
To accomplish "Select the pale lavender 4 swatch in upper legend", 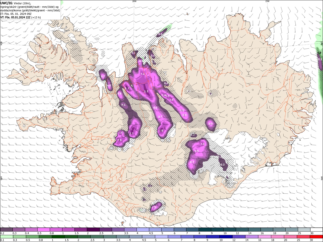I will pos(143,230).
